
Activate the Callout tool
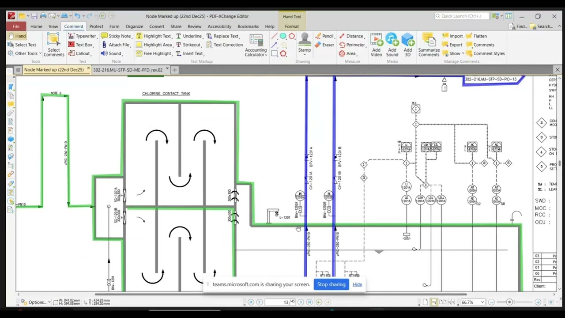(x=79, y=53)
